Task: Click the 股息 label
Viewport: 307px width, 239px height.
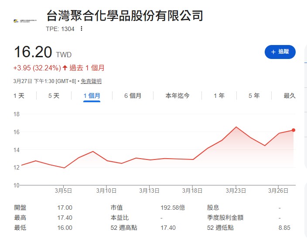Action: click(x=213, y=208)
